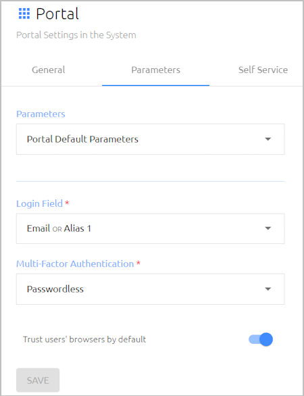304x396 pixels.
Task: Expand the Parameters dropdown arrow
Action: coord(268,139)
